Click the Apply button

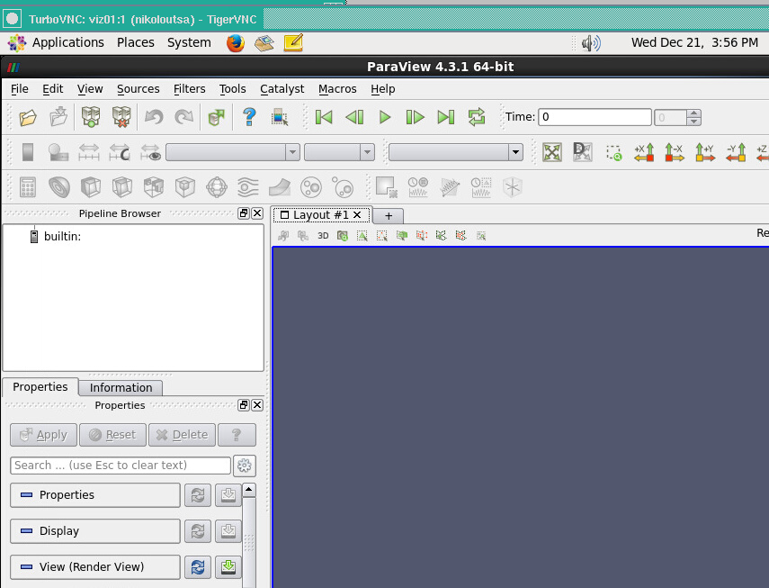[x=42, y=435]
